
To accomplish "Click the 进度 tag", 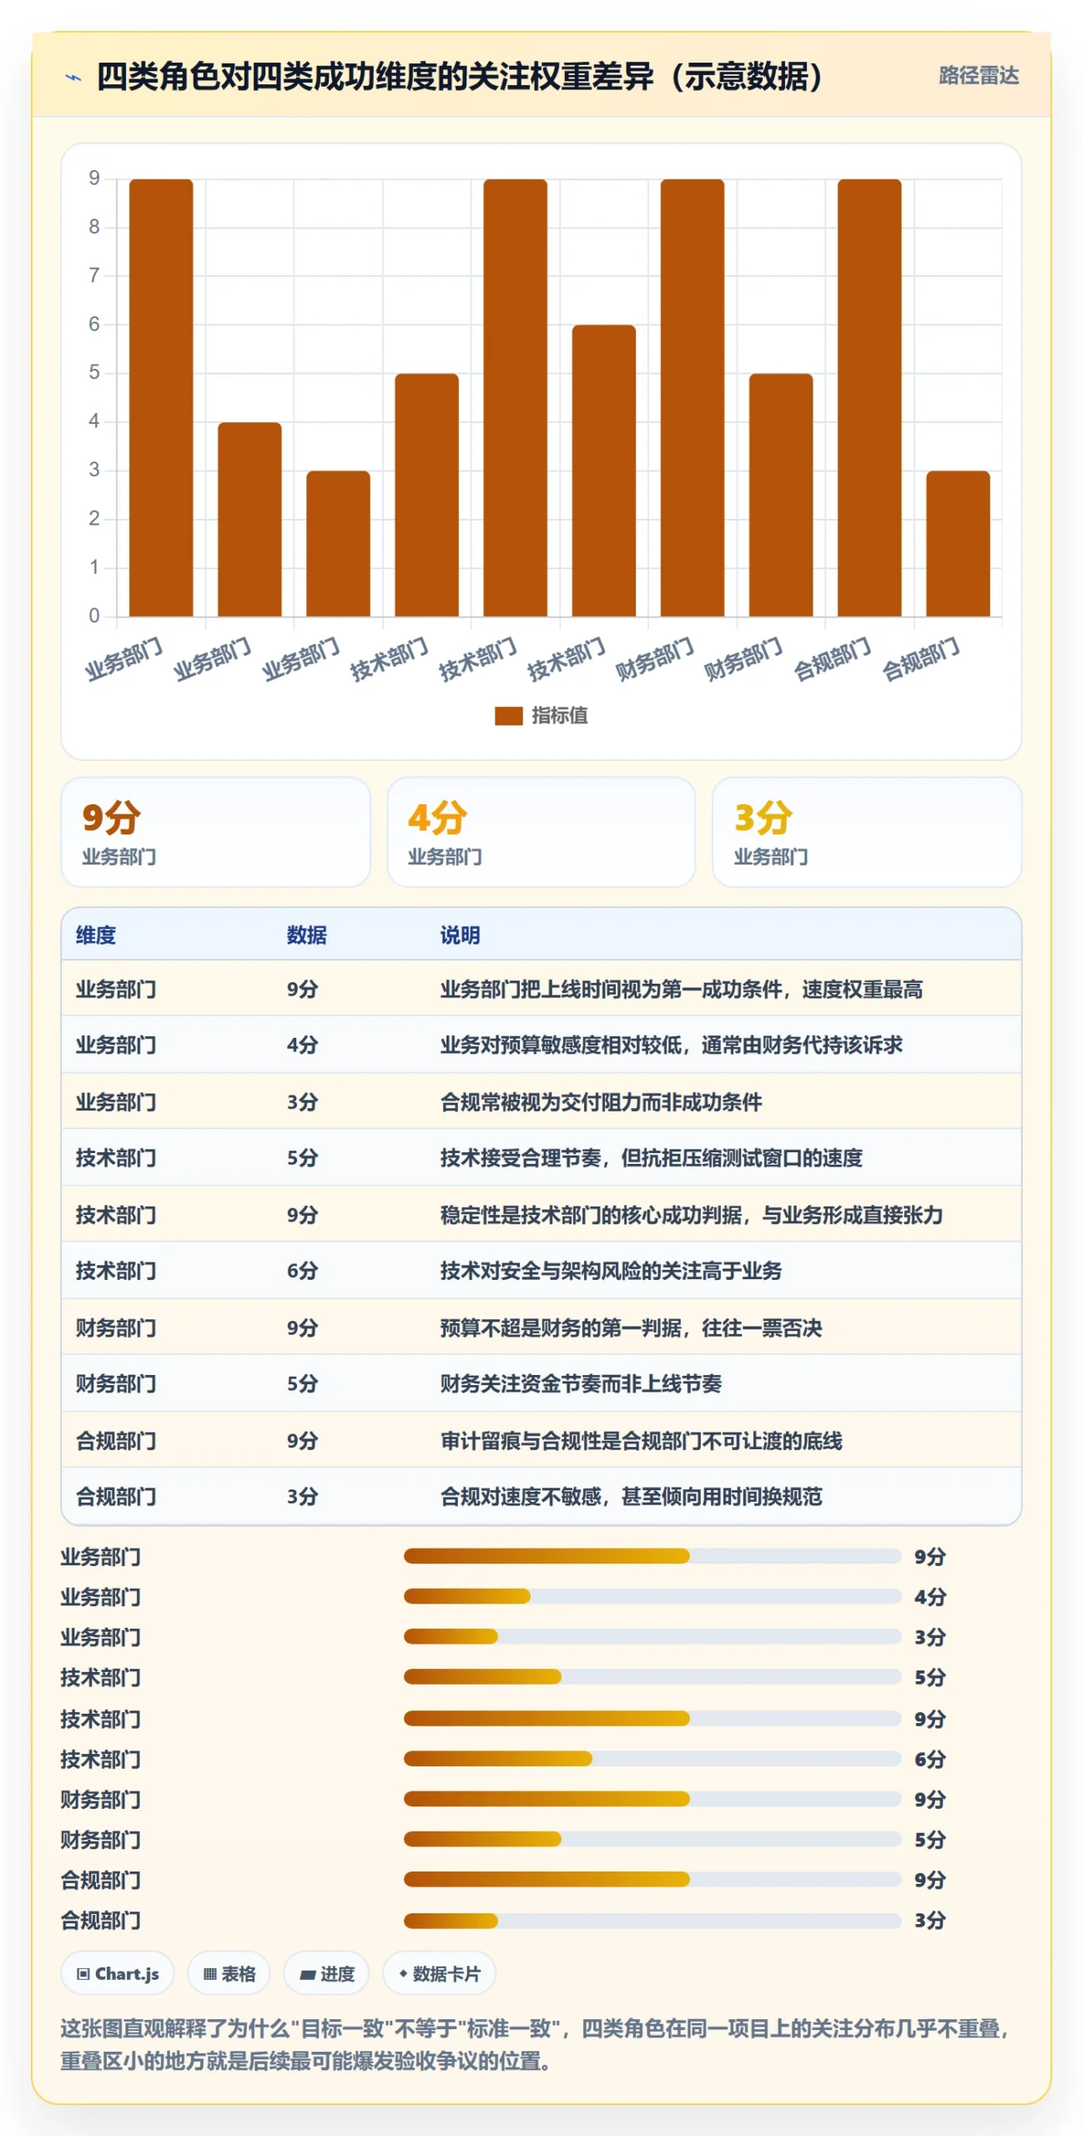I will [x=326, y=1973].
